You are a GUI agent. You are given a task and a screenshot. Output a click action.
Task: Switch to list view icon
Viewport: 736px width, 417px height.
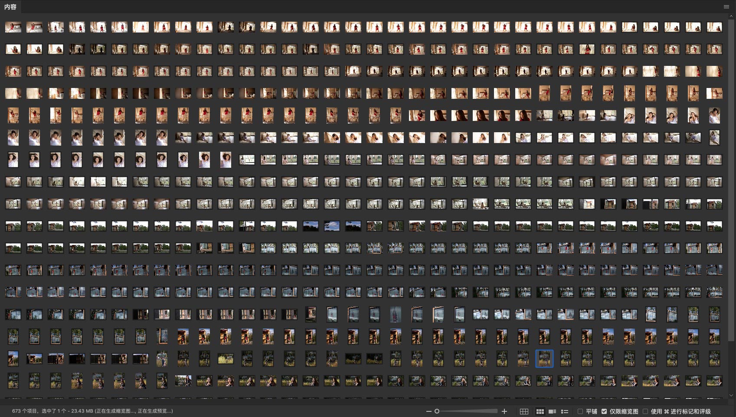coord(565,411)
